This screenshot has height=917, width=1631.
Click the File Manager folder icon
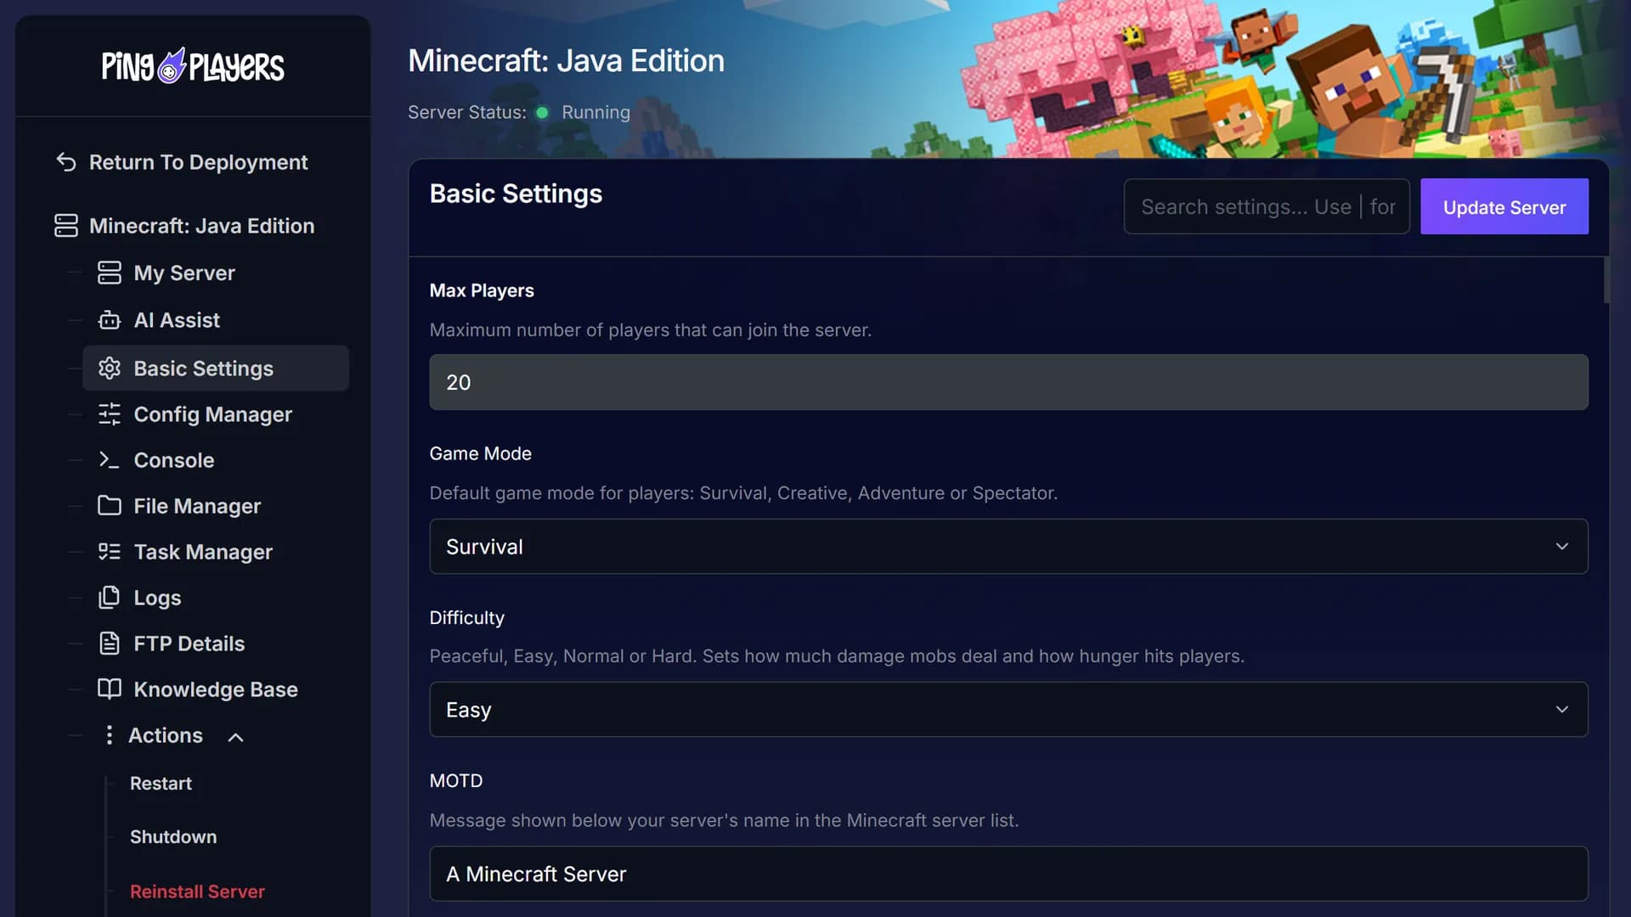(x=110, y=505)
